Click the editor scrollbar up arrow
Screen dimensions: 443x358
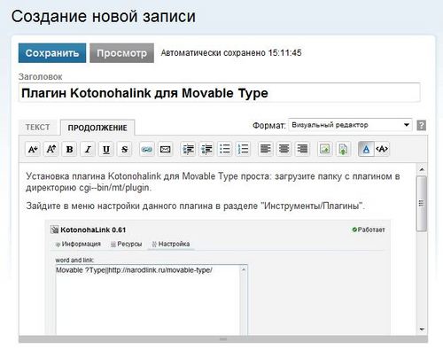point(422,169)
